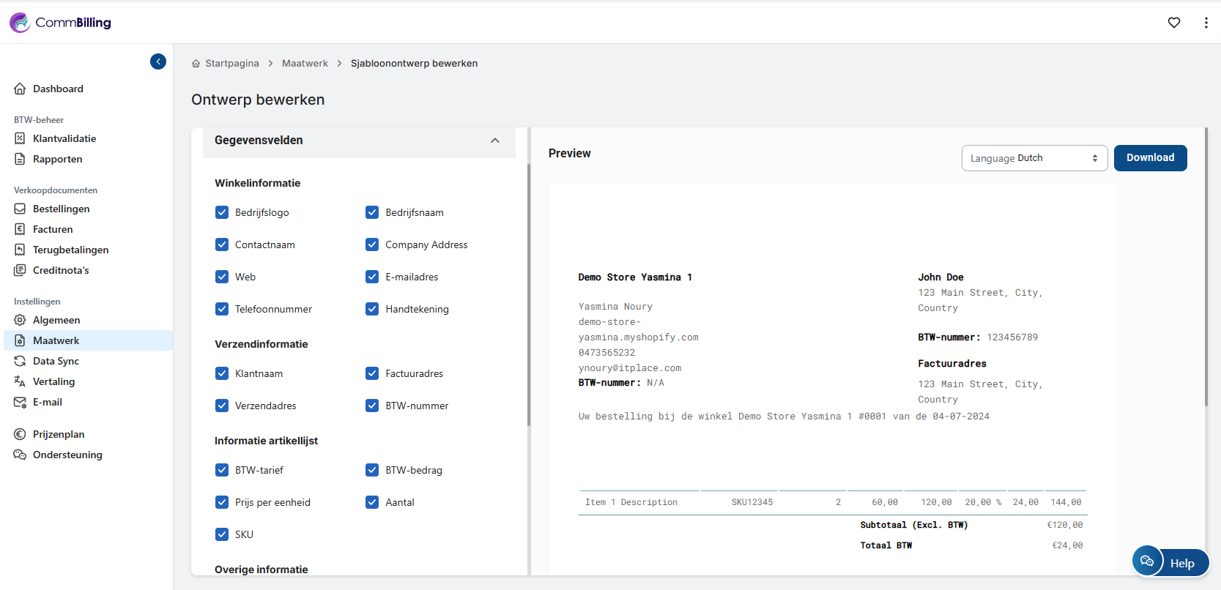Click the Bestellingen inbox icon
Viewport: 1221px width, 590px height.
pos(20,209)
